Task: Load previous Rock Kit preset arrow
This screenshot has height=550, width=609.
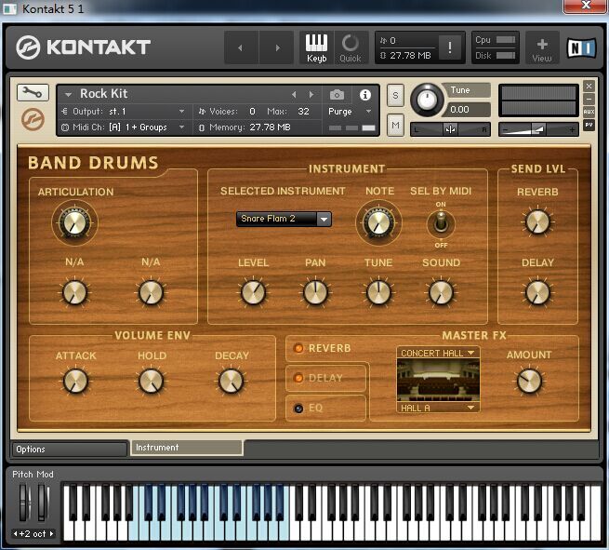Action: point(294,94)
